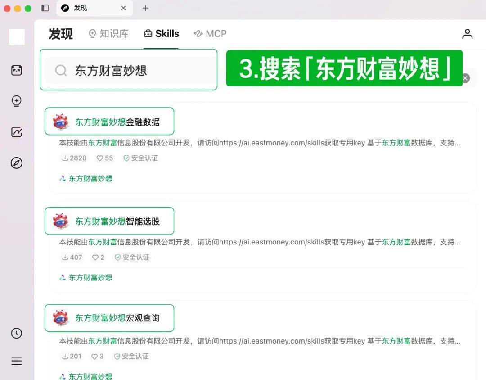
Task: Like the skill with 2 hearts
Action: 98,258
